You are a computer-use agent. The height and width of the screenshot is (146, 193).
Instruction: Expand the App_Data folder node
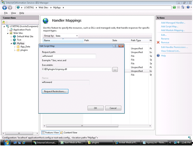click(x=15, y=47)
